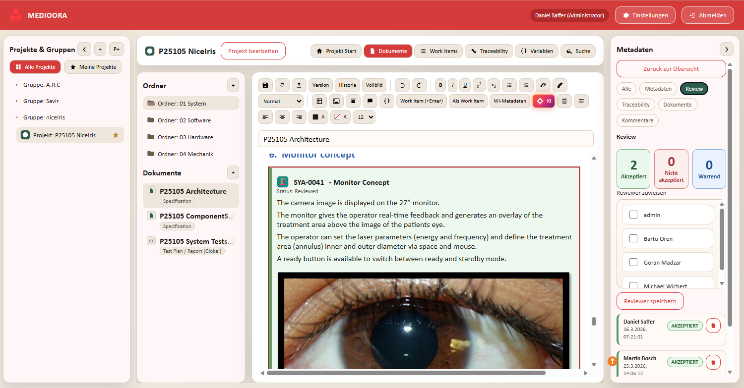Viewport: 744px width, 388px height.
Task: Click the save document icon
Action: coord(265,85)
